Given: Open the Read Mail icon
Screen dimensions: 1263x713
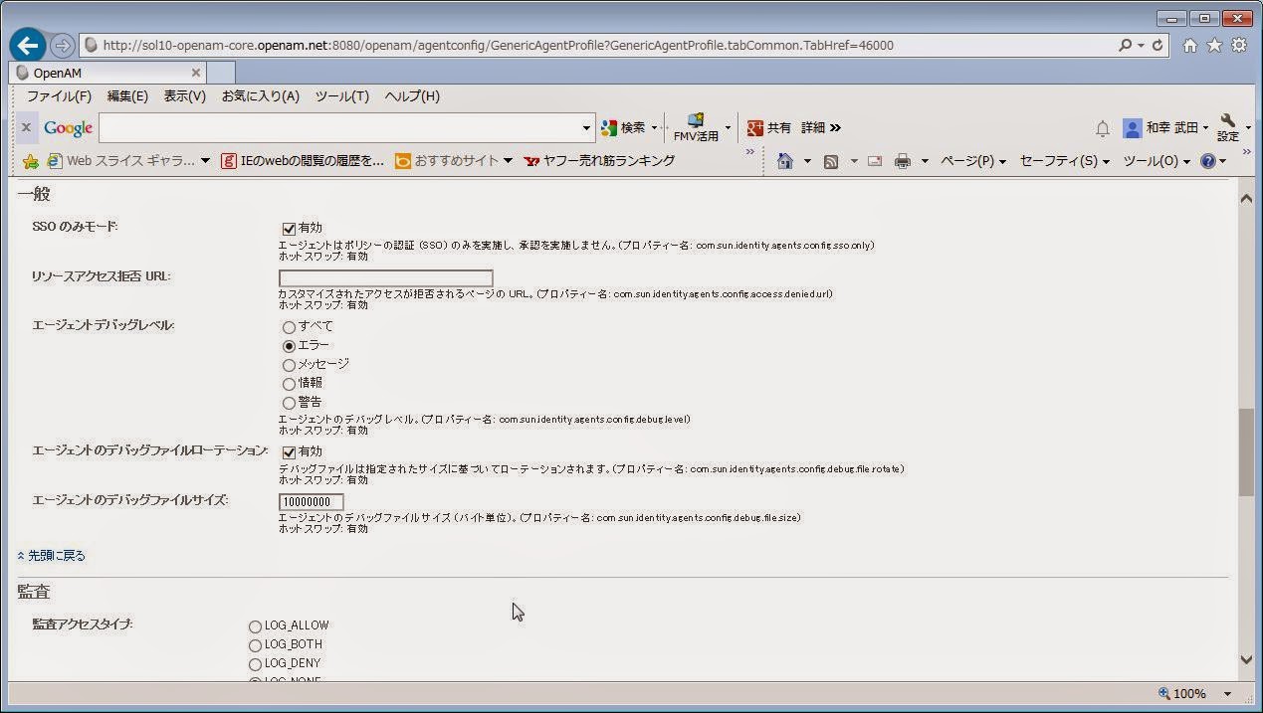Looking at the screenshot, I should [x=874, y=160].
